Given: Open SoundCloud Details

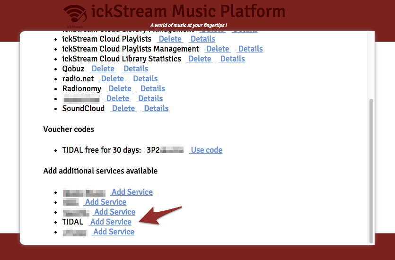Looking at the screenshot, I should tap(156, 108).
